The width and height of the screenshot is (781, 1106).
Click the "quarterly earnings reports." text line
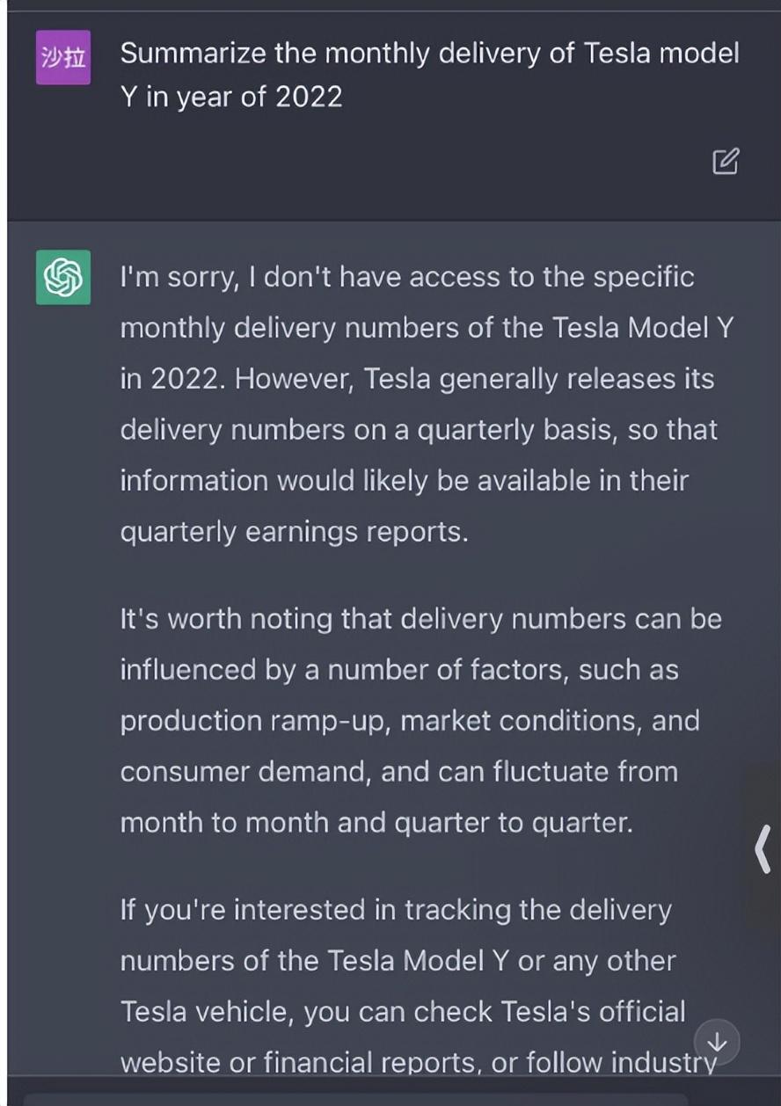[294, 532]
